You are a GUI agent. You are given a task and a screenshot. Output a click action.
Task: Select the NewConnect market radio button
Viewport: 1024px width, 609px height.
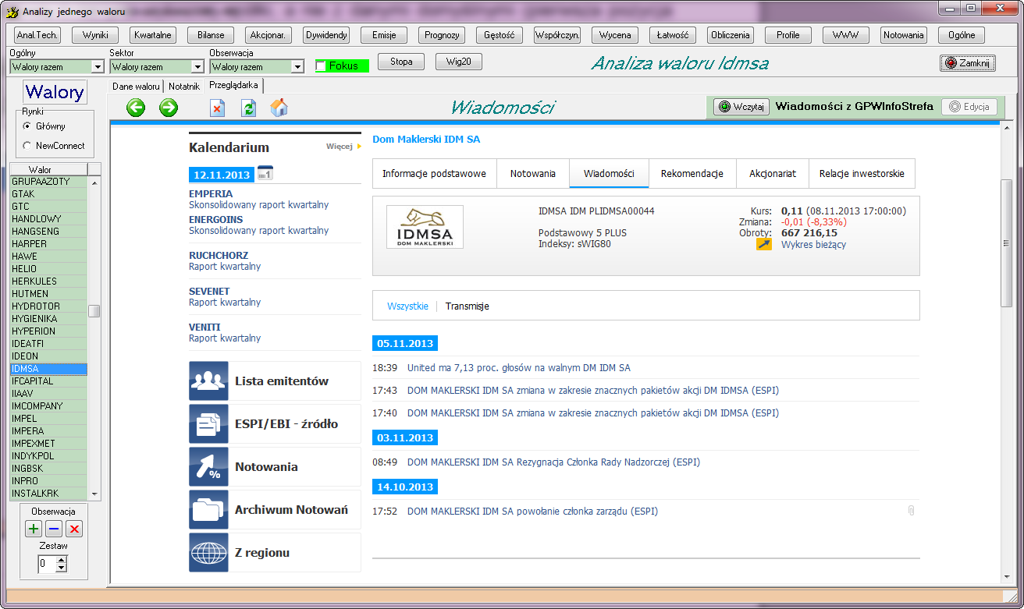pos(27,146)
